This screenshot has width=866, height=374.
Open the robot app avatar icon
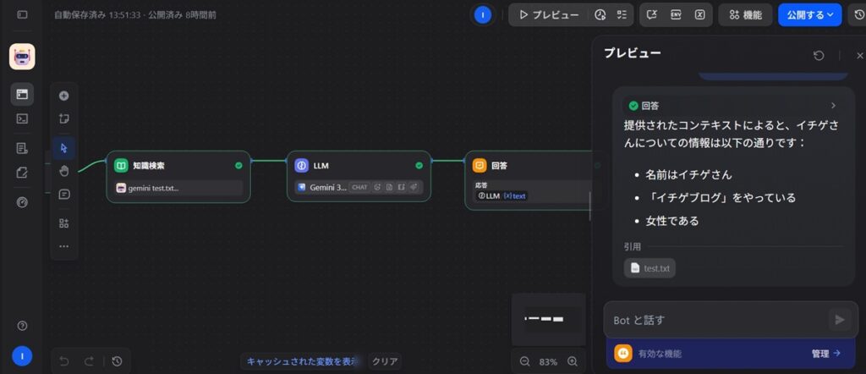coord(22,57)
